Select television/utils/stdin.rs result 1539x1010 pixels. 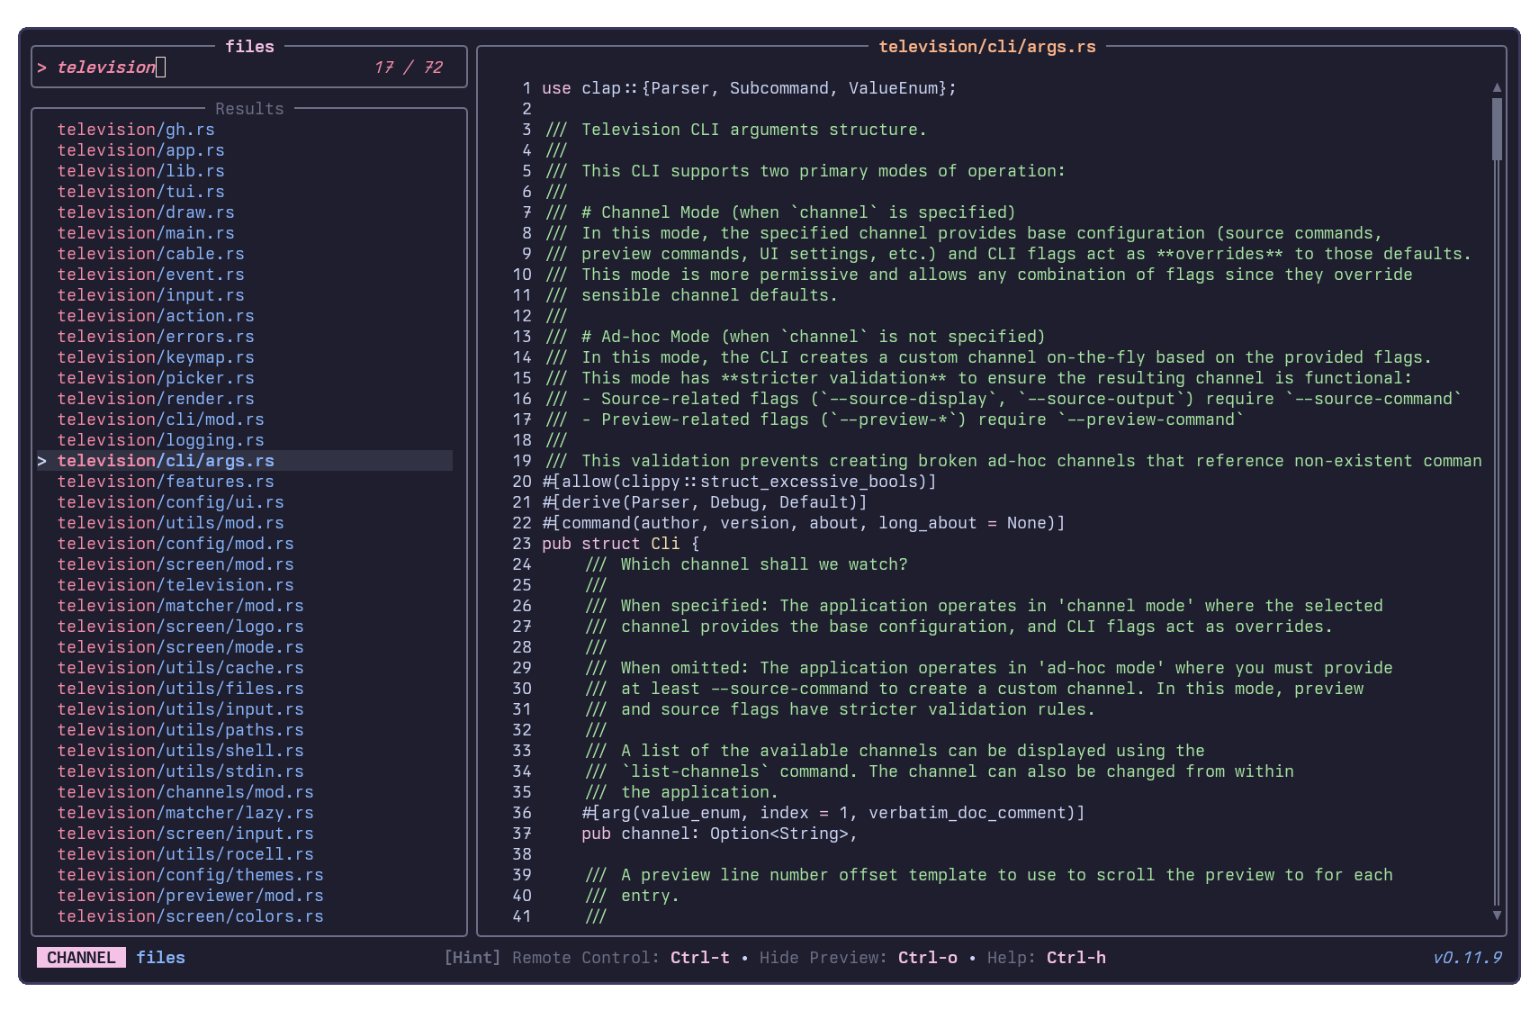tap(181, 771)
